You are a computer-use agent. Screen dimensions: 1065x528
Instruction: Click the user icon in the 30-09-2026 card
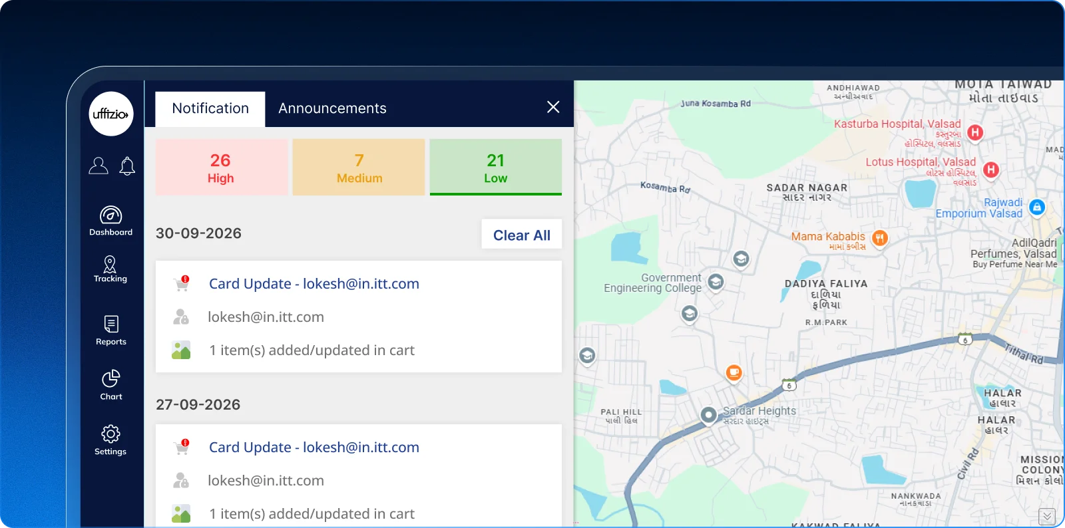pos(181,317)
